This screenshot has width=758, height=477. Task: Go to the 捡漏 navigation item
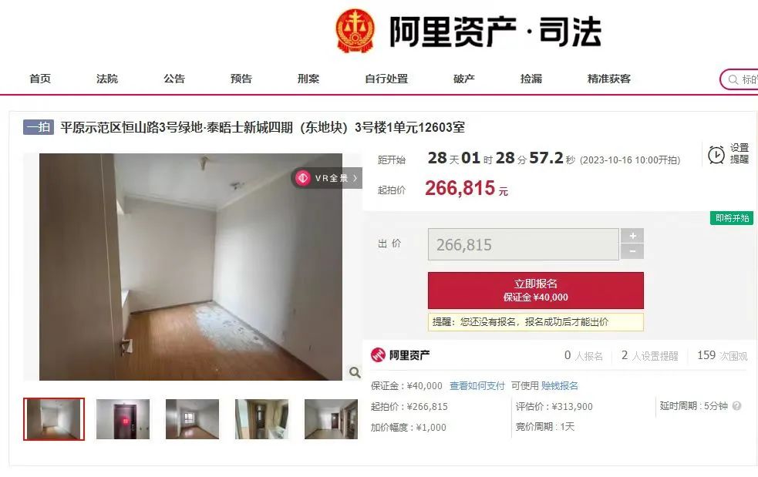pyautogui.click(x=531, y=79)
